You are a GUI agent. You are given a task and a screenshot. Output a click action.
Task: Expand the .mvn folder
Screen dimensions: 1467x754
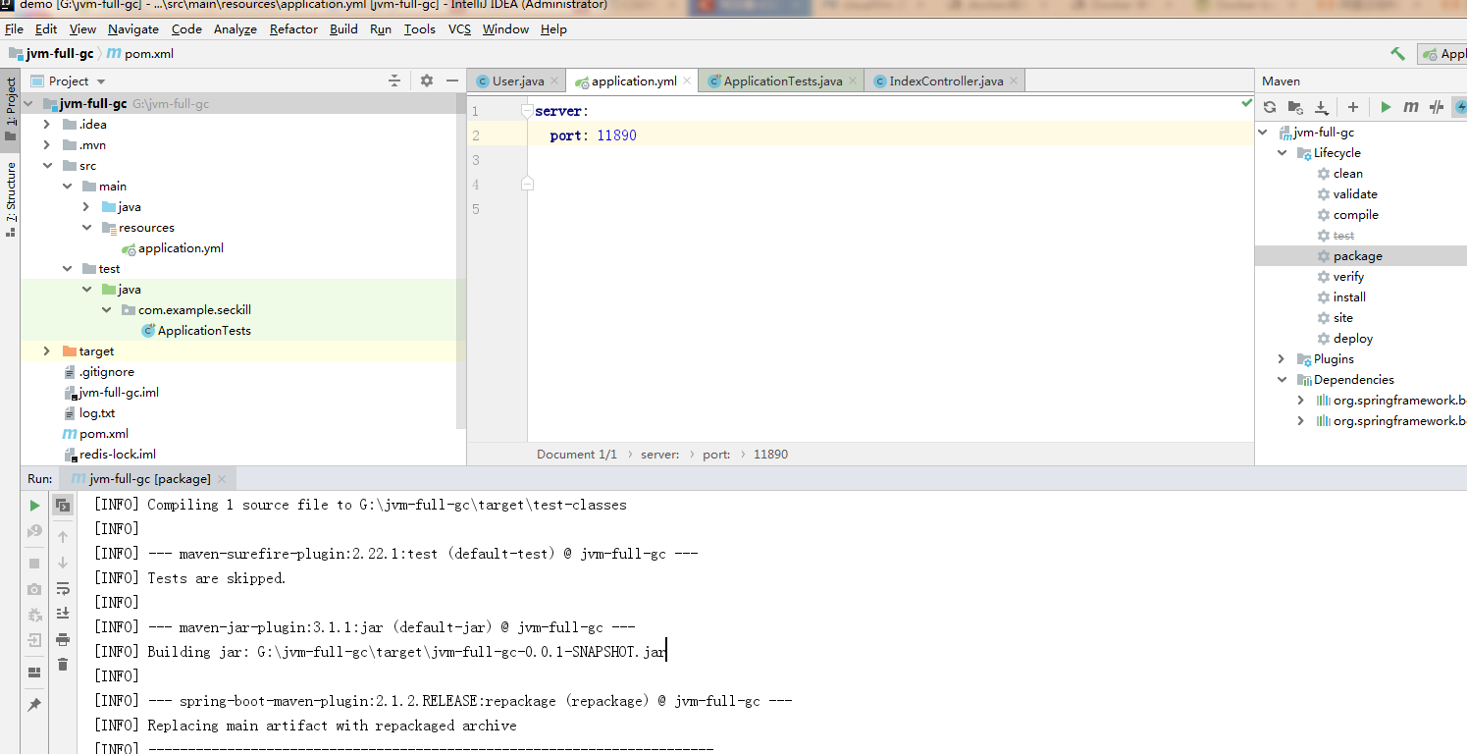pos(47,145)
